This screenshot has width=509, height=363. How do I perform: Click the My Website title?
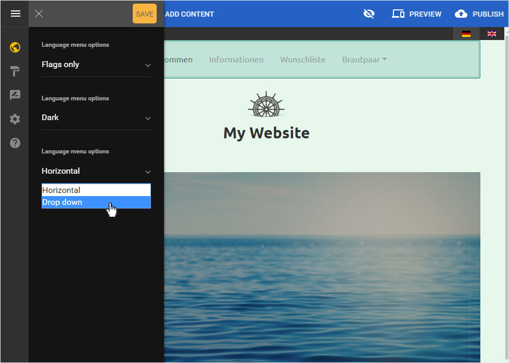click(x=266, y=133)
